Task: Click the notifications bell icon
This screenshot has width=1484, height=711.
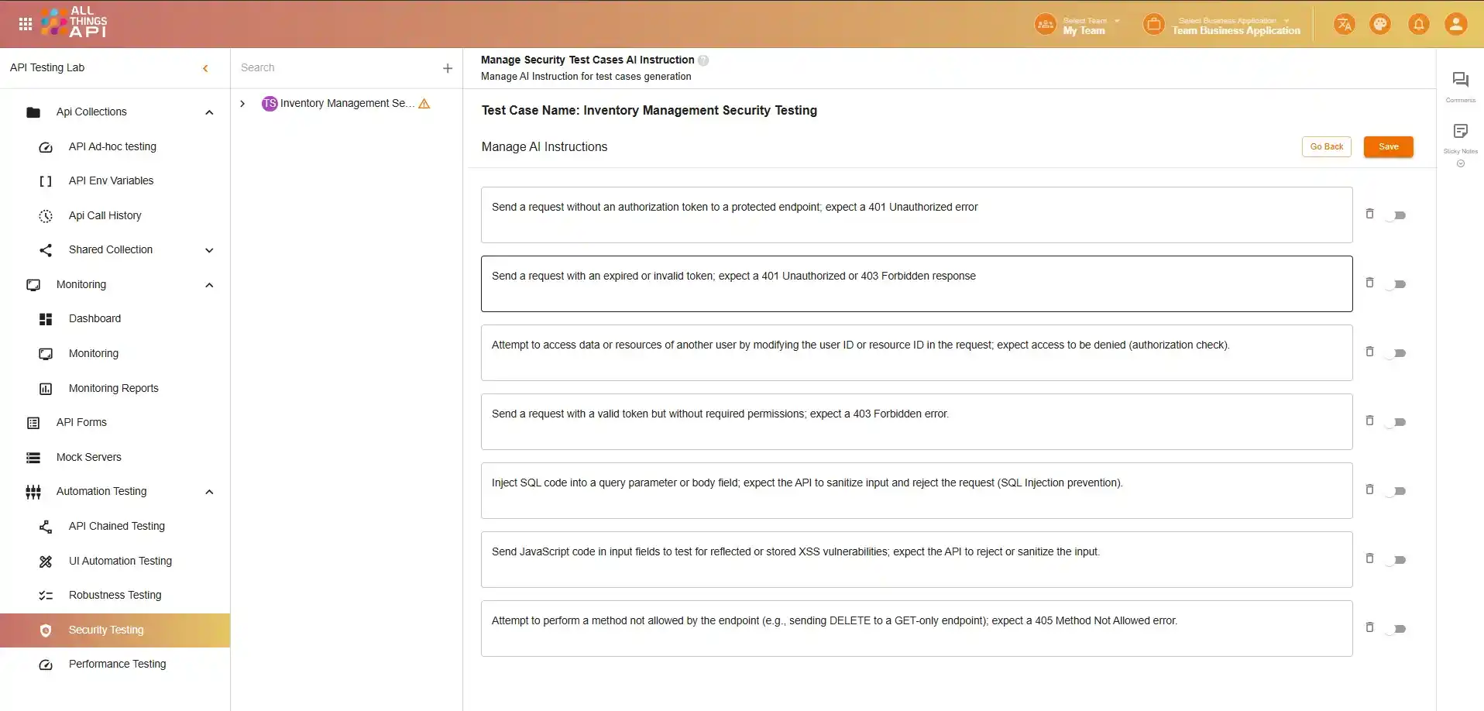Action: click(x=1418, y=24)
